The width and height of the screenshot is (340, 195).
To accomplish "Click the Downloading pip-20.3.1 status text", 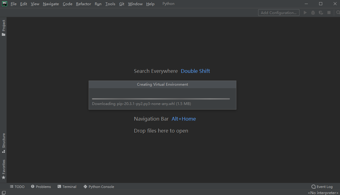I will 141,104.
